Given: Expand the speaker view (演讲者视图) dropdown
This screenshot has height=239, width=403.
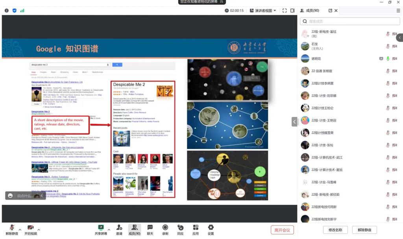Looking at the screenshot, I should [263, 11].
